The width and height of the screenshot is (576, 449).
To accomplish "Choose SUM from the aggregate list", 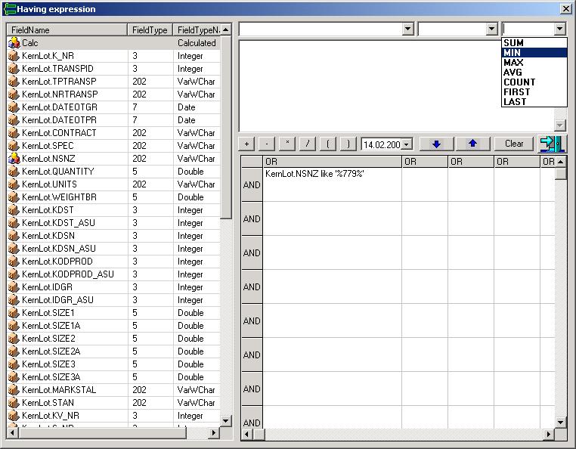I will click(513, 43).
